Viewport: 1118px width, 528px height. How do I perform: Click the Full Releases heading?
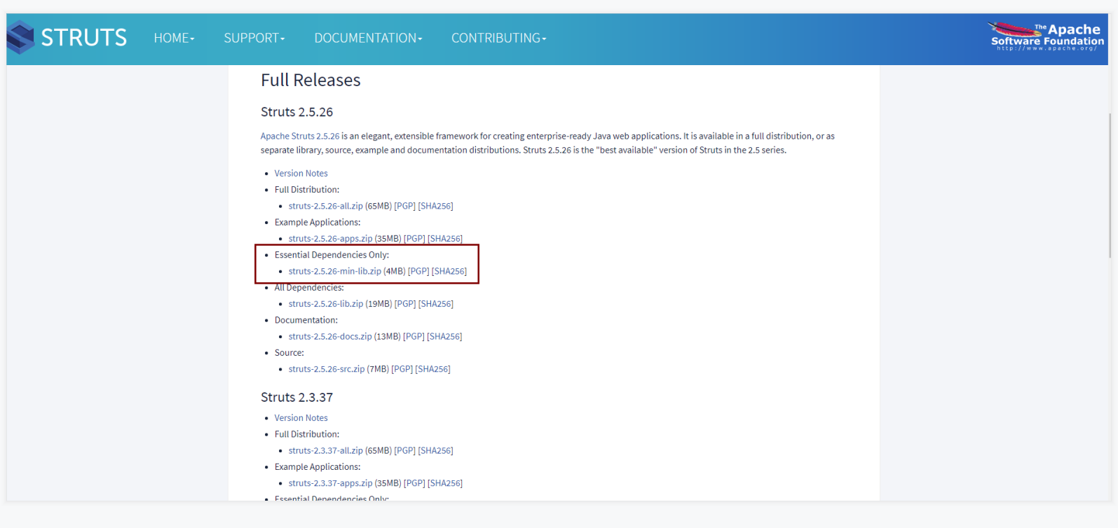coord(311,81)
